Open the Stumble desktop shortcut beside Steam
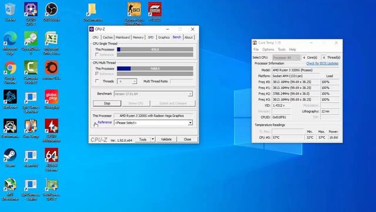The height and width of the screenshot is (212, 376). (31, 158)
